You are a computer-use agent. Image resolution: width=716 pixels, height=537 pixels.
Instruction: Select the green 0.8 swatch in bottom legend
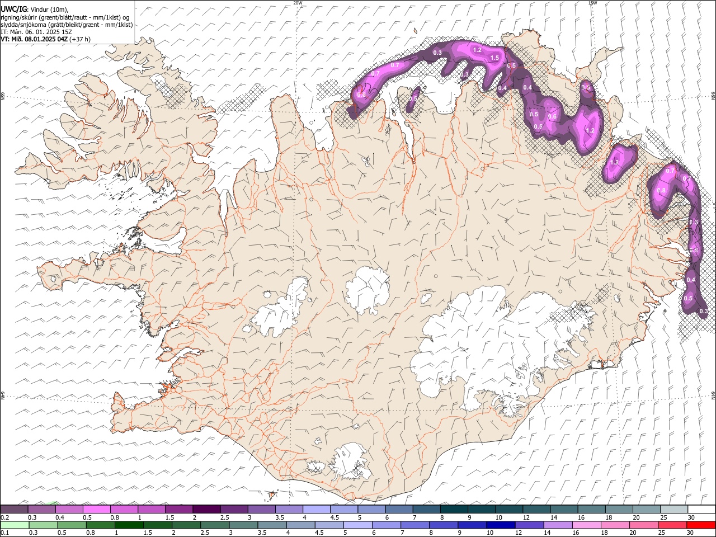coord(101,525)
